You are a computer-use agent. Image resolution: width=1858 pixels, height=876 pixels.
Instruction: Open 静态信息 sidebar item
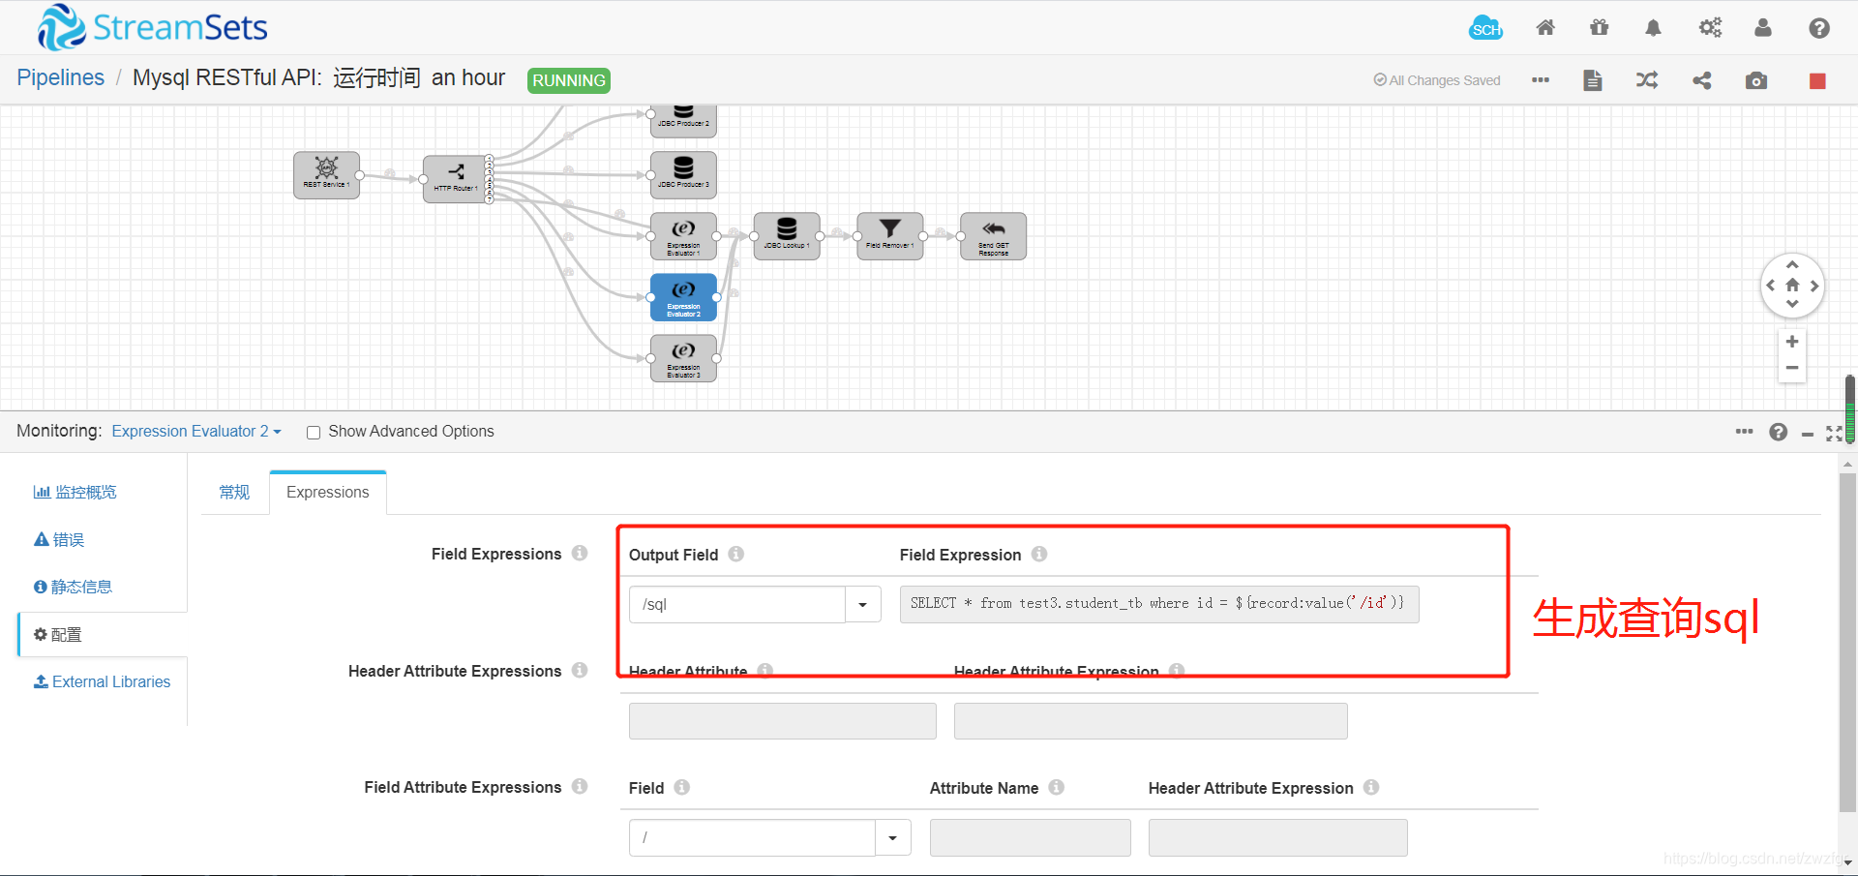point(74,588)
